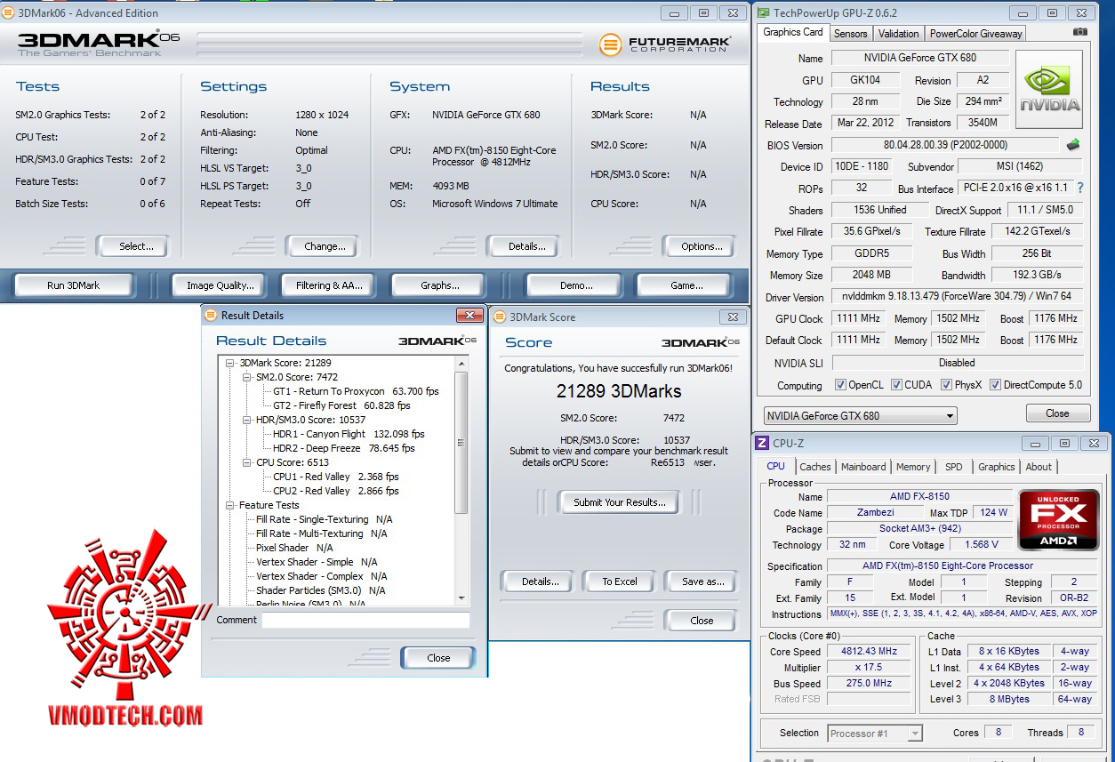Viewport: 1115px width, 762px height.
Task: Collapse the Feature Tests tree node
Action: 230,505
